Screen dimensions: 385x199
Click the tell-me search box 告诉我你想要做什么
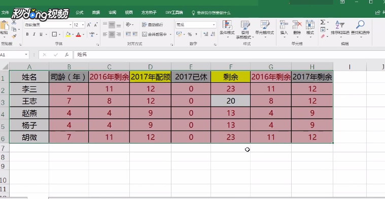click(x=211, y=13)
